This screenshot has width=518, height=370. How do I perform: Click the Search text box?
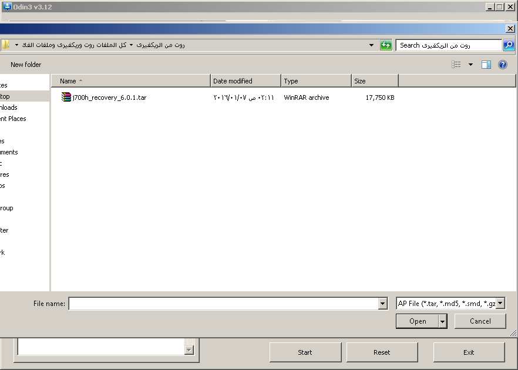pyautogui.click(x=449, y=45)
